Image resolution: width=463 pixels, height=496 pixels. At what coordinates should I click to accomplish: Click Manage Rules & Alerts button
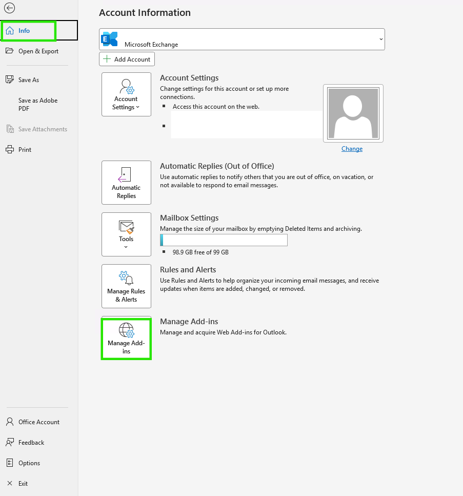[126, 286]
